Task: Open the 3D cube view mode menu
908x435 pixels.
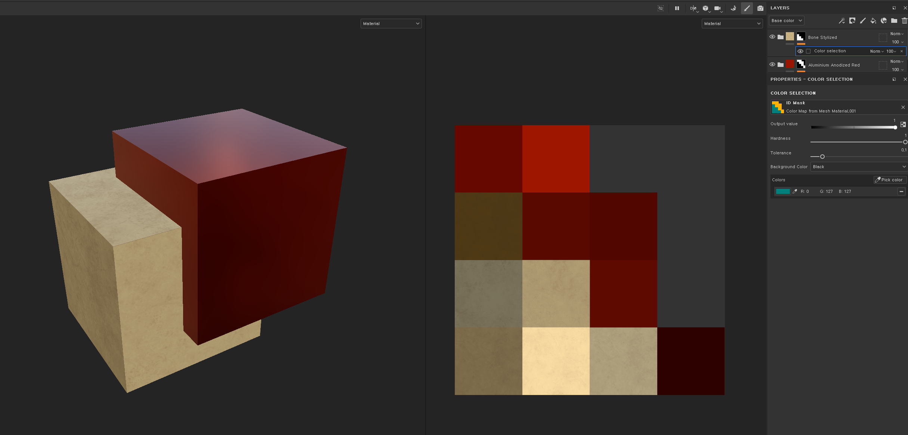Action: coord(705,8)
